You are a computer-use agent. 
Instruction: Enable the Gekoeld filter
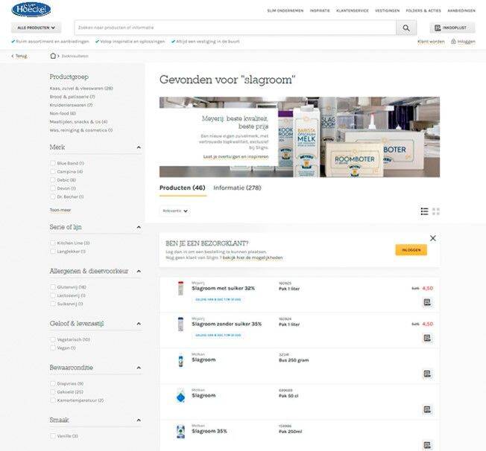point(53,392)
